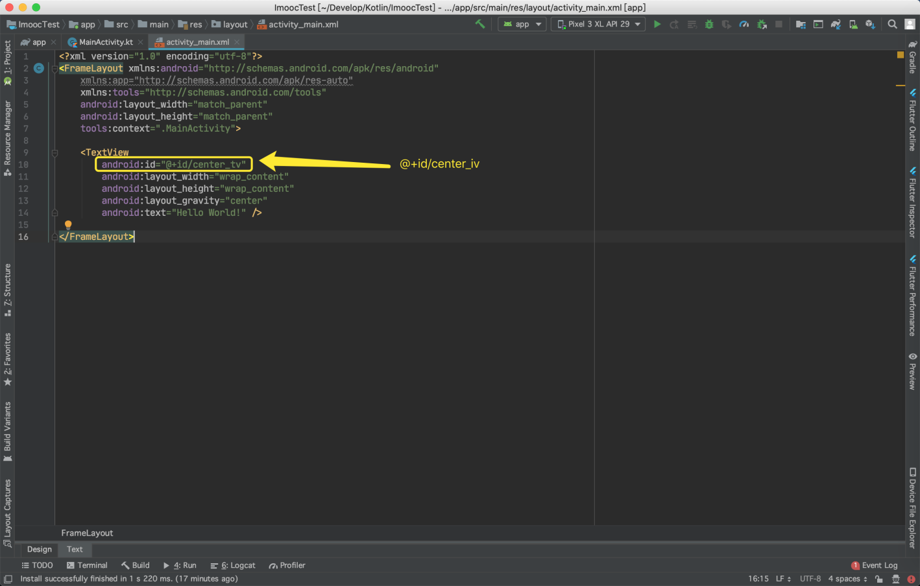This screenshot has height=586, width=920.
Task: Click the Stop square icon
Action: pyautogui.click(x=779, y=24)
